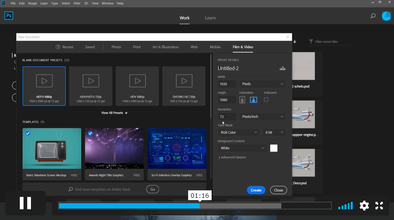Open Sci-Fi Interface Overlay Graphics template
Viewport: 394px width, 220px height.
pyautogui.click(x=177, y=154)
